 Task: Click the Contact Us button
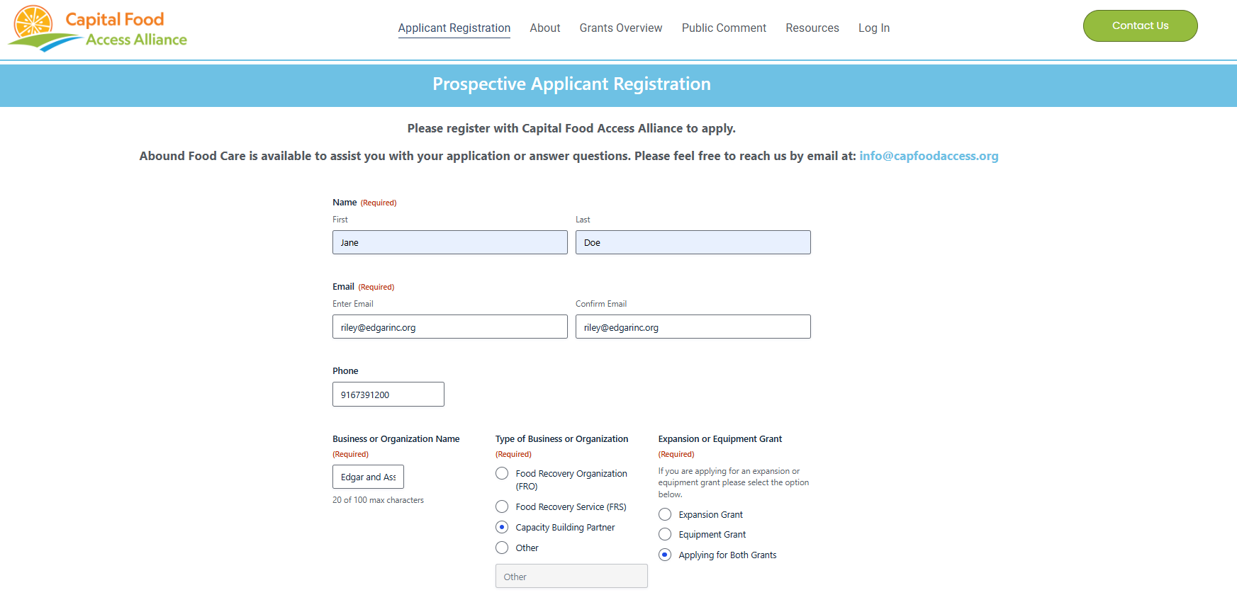(1141, 25)
